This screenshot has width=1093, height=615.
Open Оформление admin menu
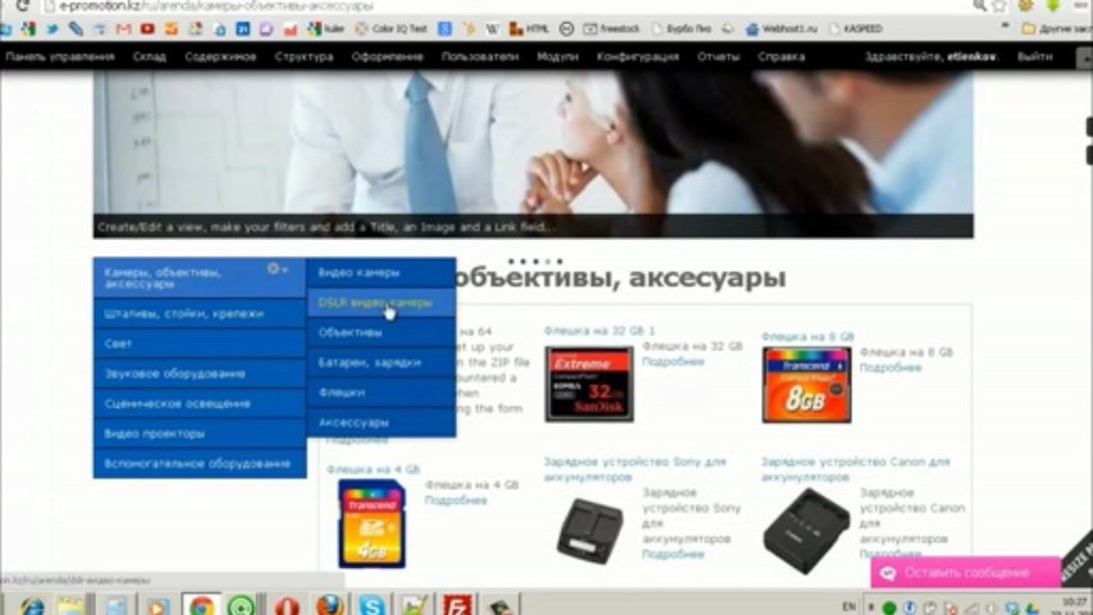tap(387, 57)
